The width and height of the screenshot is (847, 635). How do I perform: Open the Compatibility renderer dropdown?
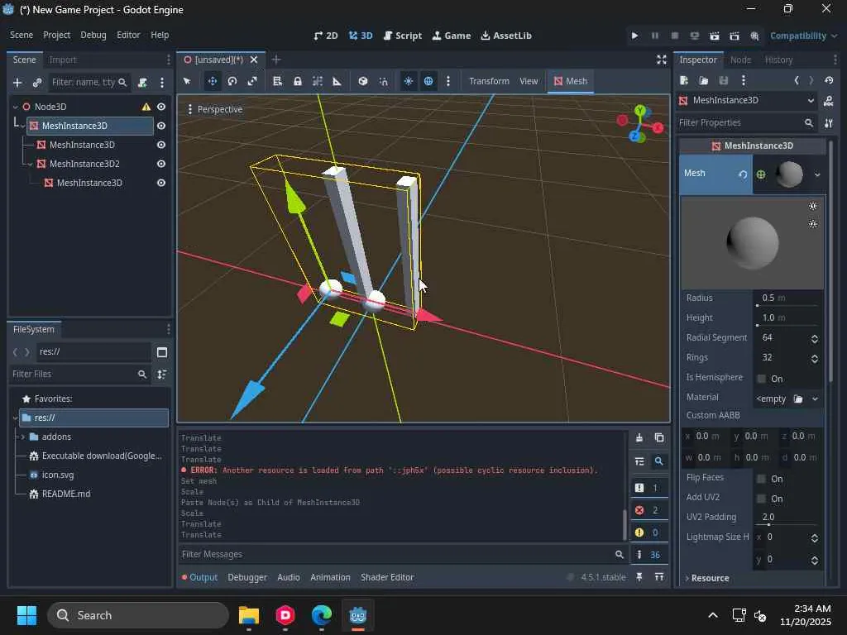[802, 36]
